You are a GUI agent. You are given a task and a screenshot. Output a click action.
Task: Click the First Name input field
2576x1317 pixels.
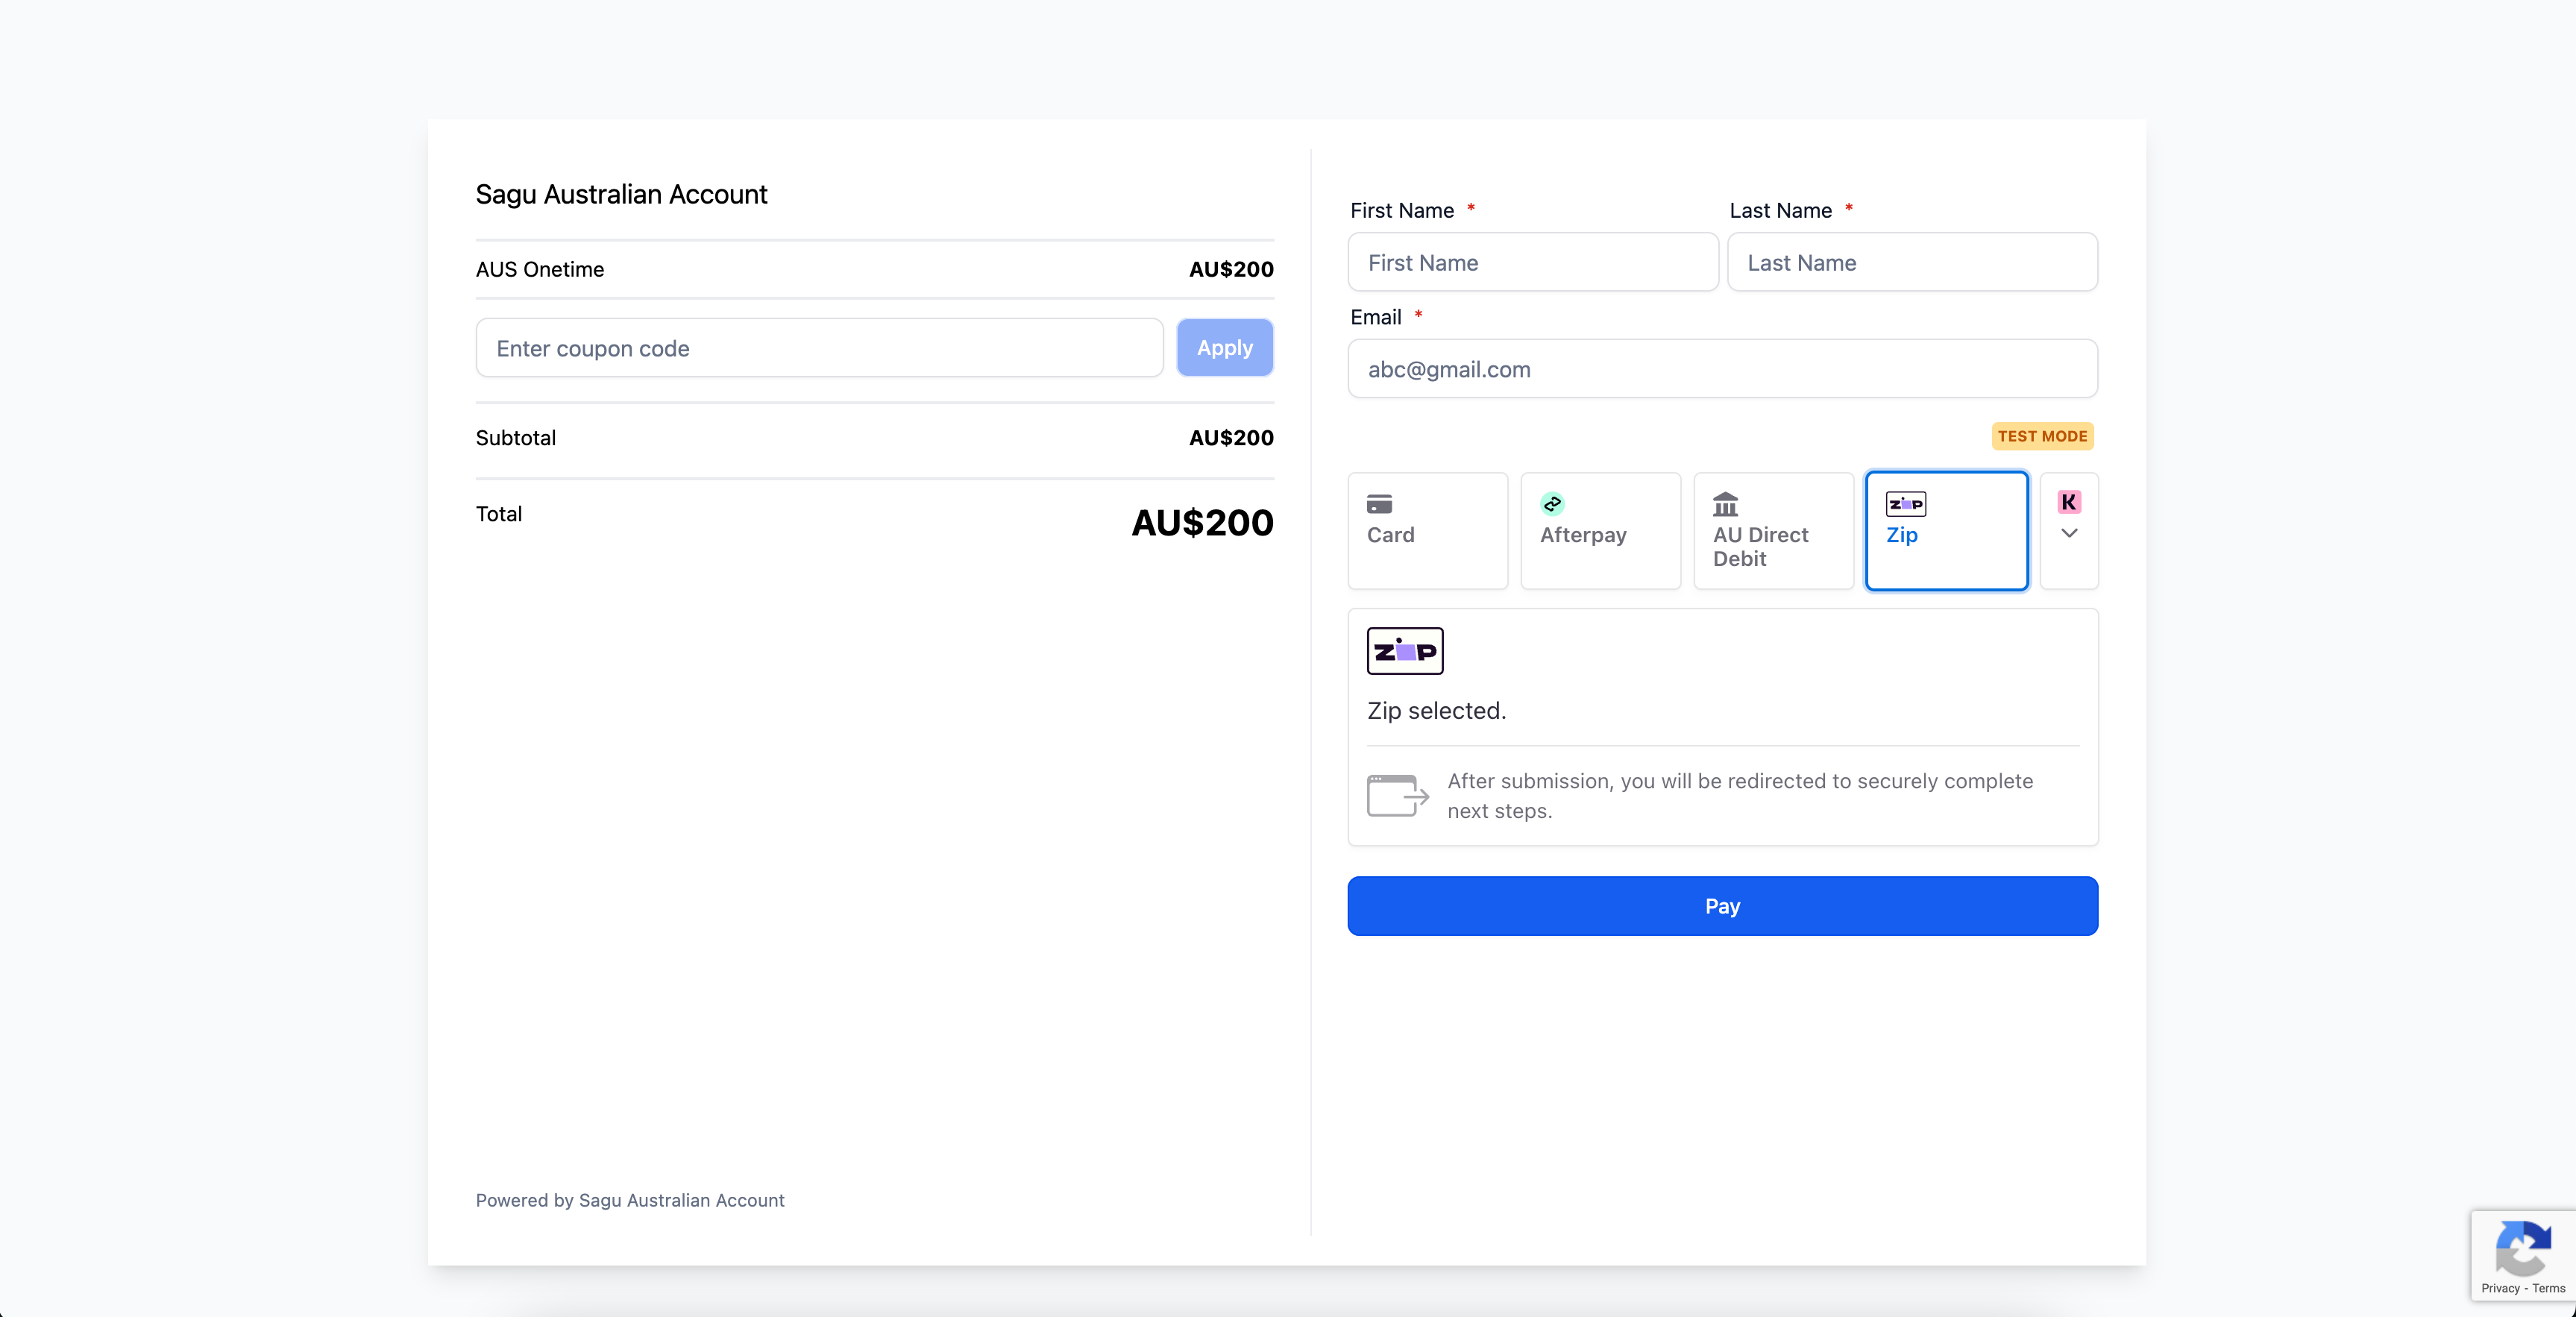(x=1531, y=262)
